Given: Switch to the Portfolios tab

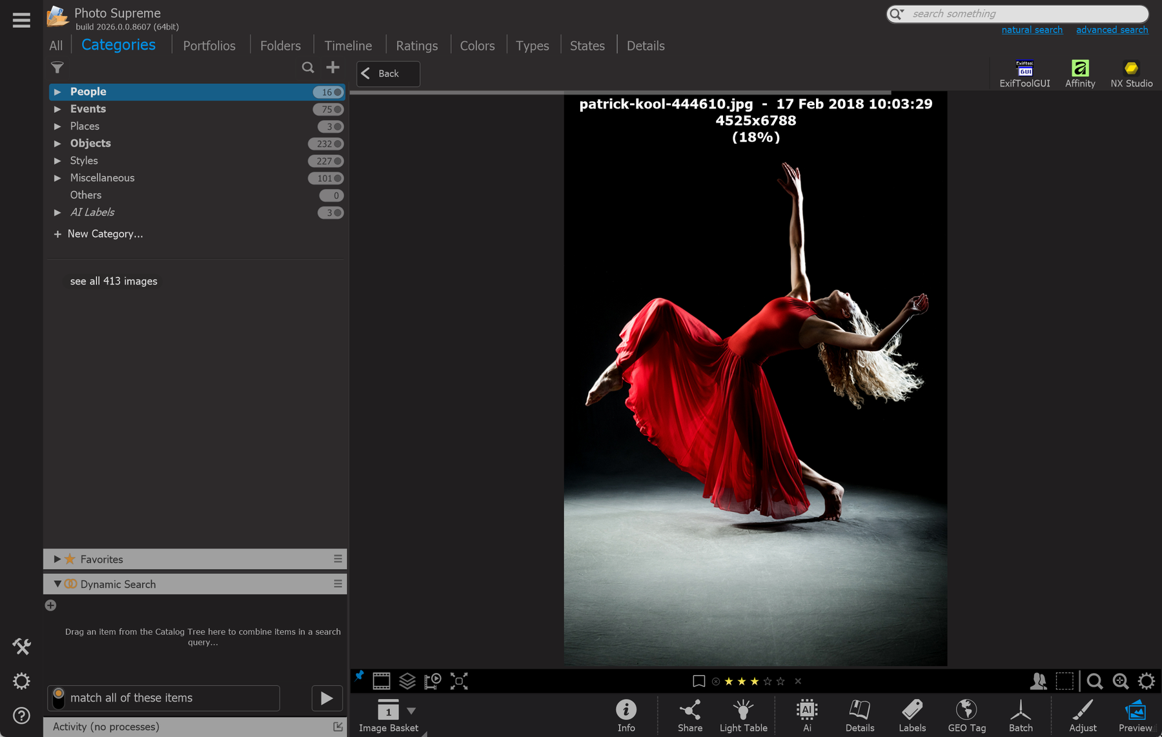Looking at the screenshot, I should (209, 46).
